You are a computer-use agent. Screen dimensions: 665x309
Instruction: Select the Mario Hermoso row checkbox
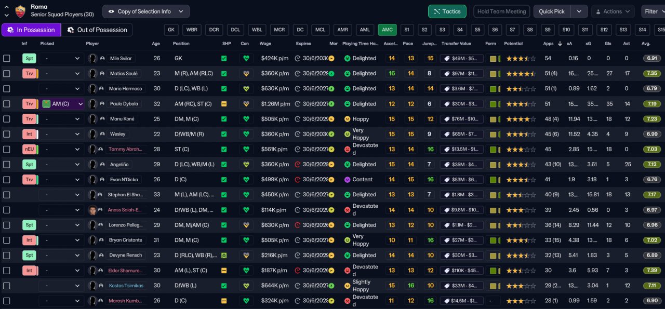(7, 89)
